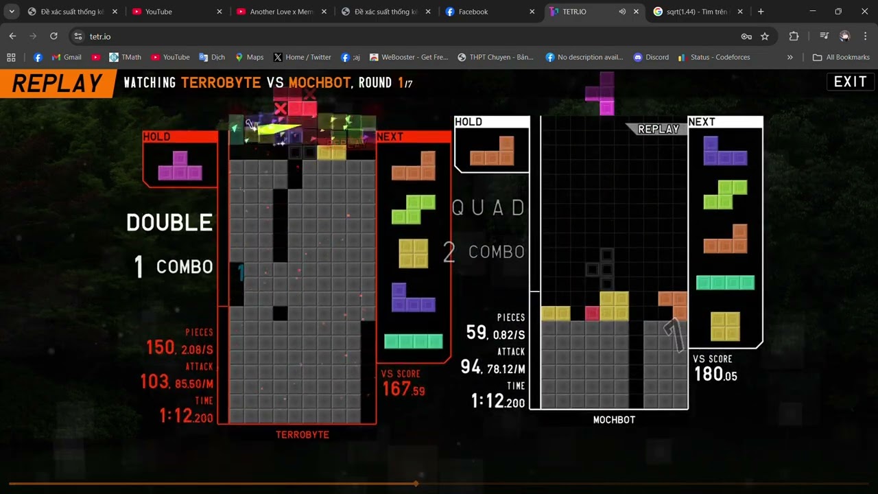Switch to the Facebook tab

tap(490, 12)
